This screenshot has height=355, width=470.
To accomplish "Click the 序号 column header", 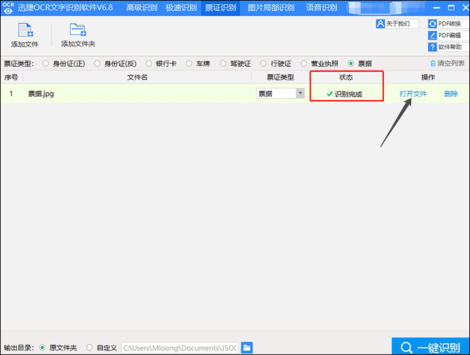I will (x=11, y=77).
